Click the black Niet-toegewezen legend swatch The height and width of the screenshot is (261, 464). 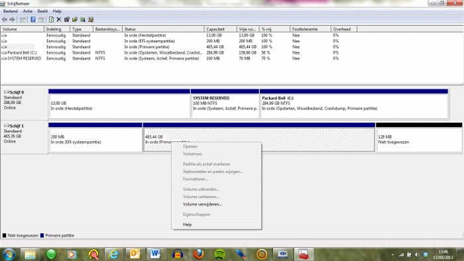point(4,236)
